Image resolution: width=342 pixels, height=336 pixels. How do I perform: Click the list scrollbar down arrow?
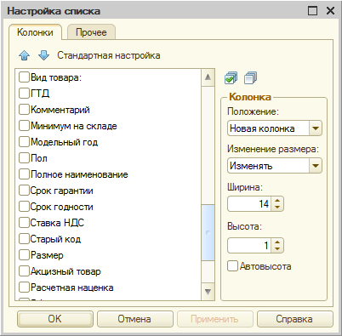click(x=208, y=292)
